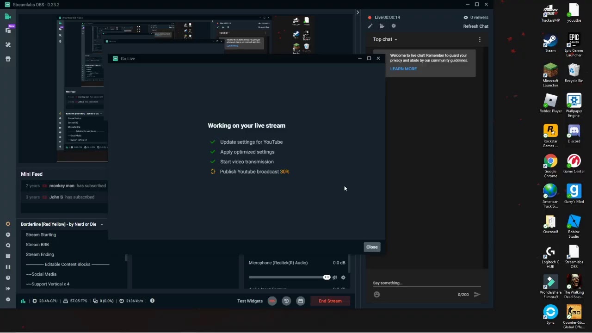
Task: Open the App Store sidebar icon
Action: point(8,59)
